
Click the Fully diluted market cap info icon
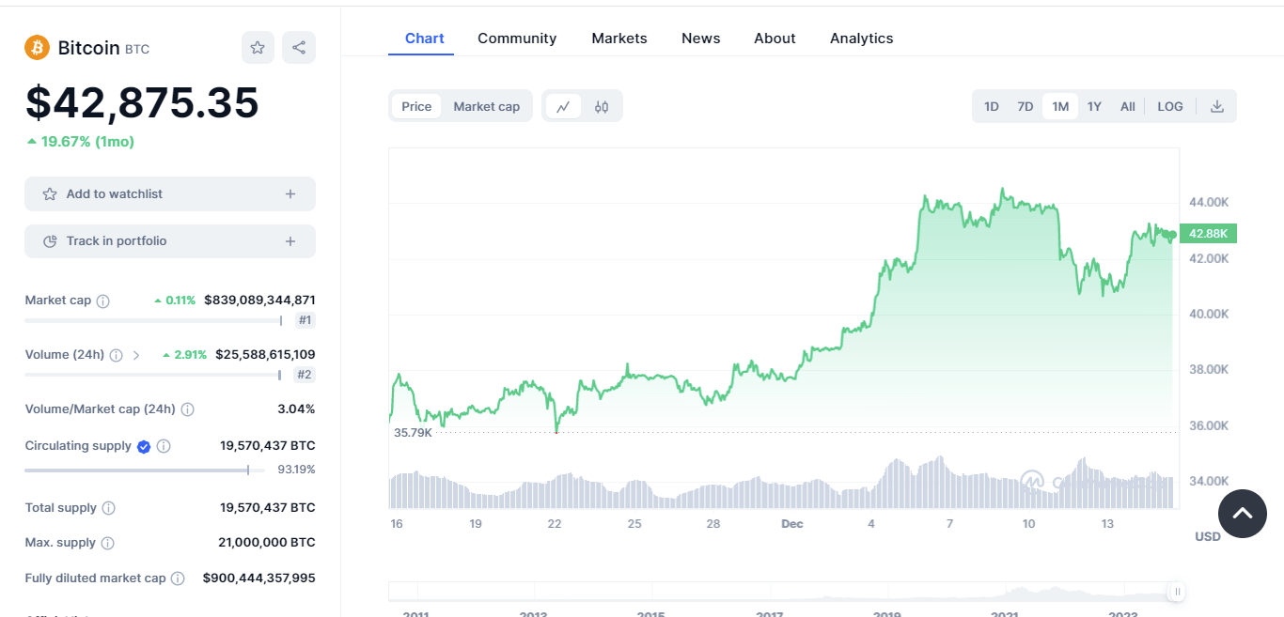point(178,578)
